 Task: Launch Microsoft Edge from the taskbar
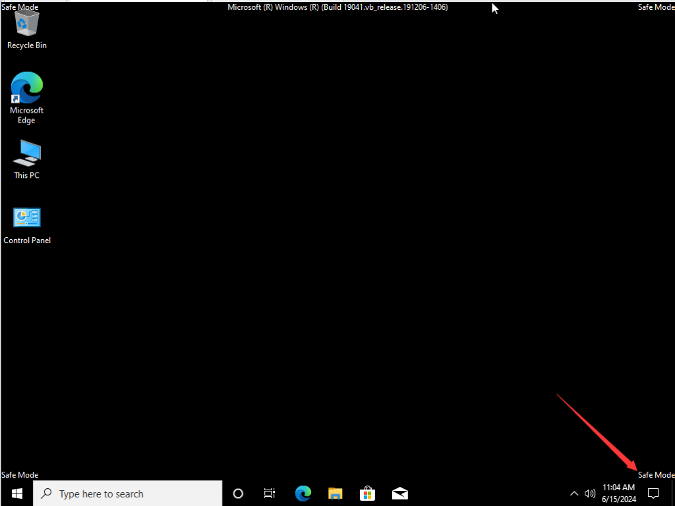(x=303, y=493)
